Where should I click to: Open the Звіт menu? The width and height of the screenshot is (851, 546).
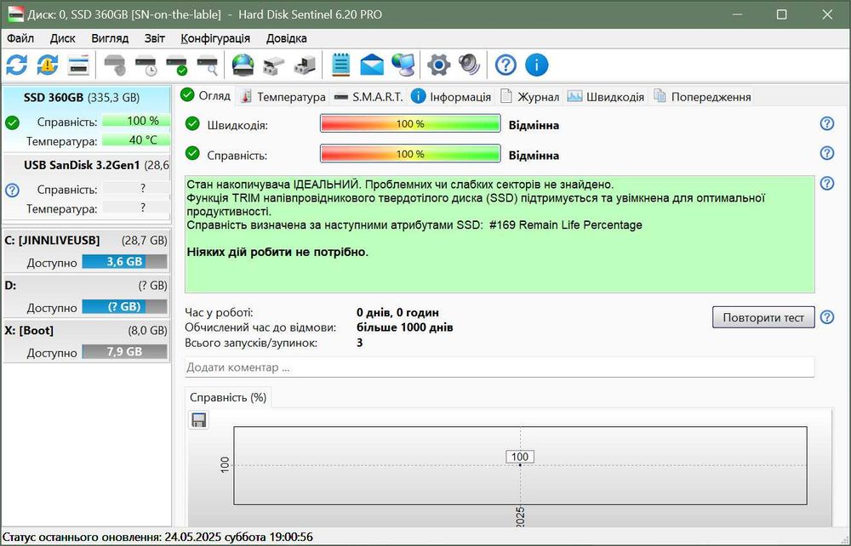[x=155, y=38]
